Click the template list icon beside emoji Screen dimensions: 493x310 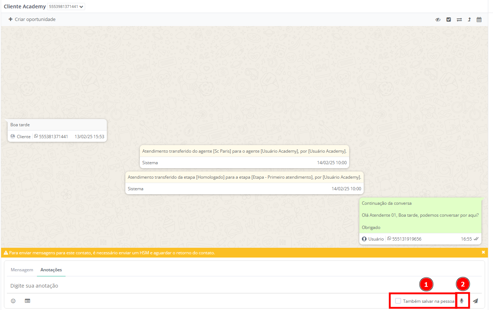[x=27, y=301]
